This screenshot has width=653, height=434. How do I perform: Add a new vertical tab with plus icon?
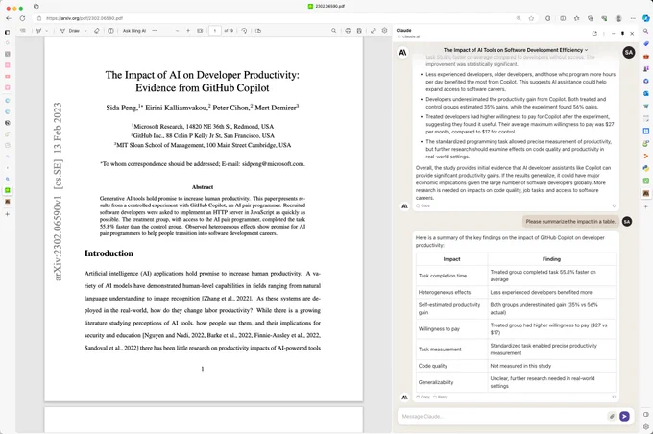[x=7, y=214]
